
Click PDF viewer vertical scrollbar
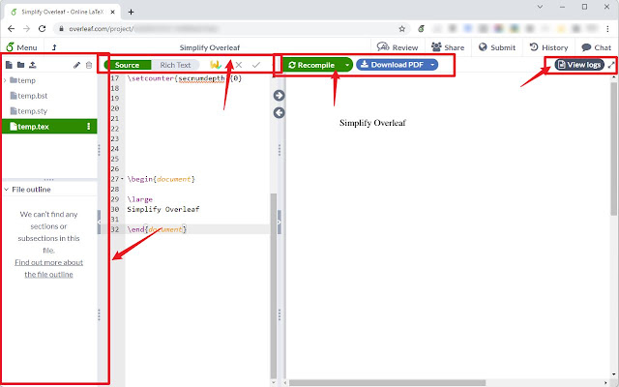click(613, 148)
